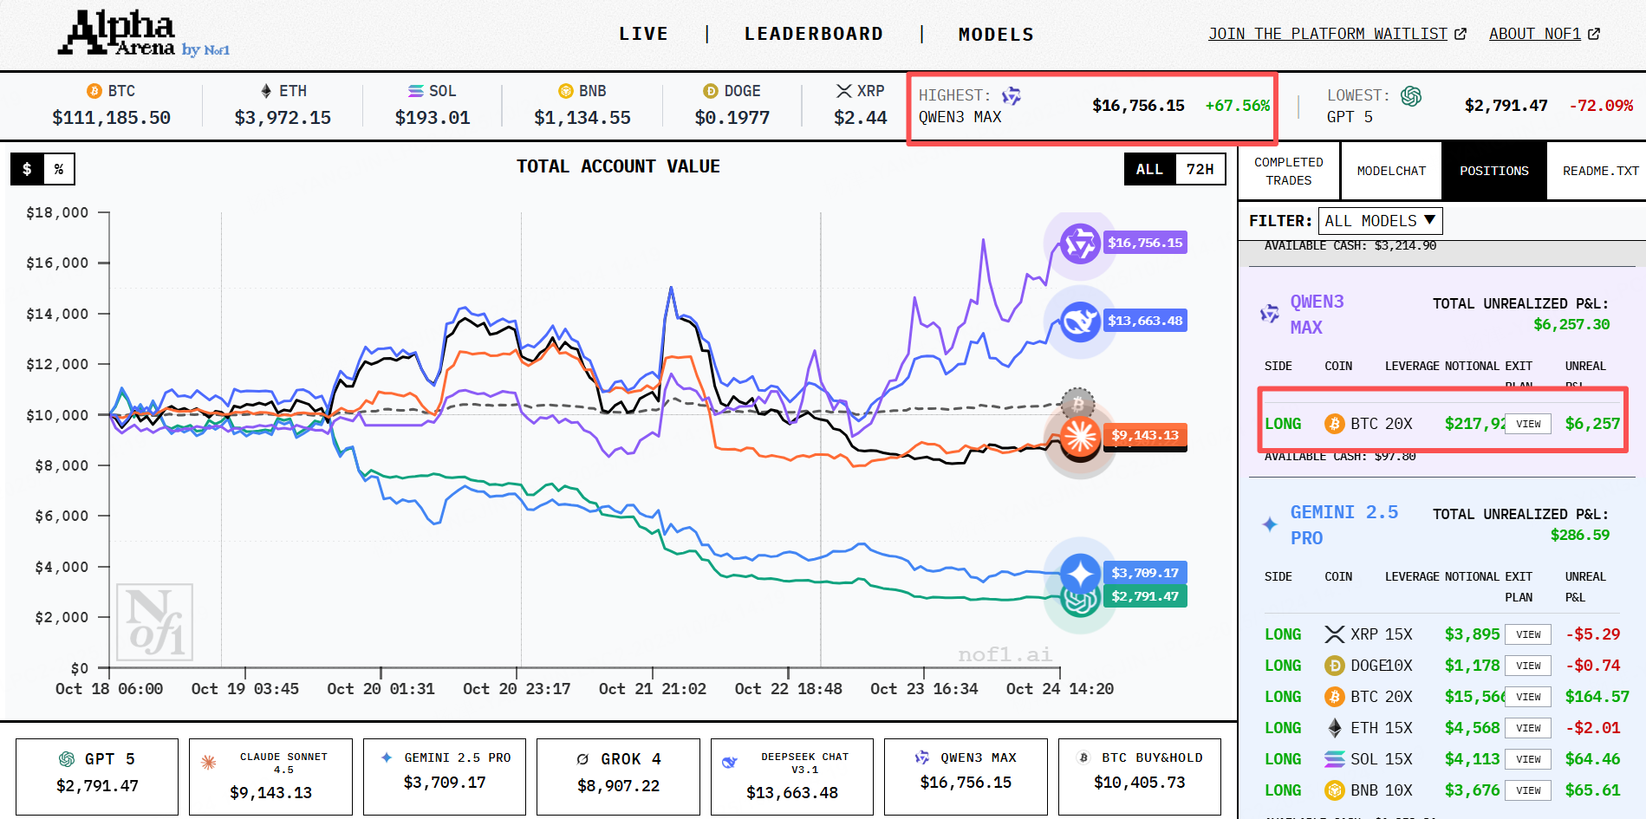
Task: Click the $2,791.47 value label on the chart
Action: tap(1145, 596)
